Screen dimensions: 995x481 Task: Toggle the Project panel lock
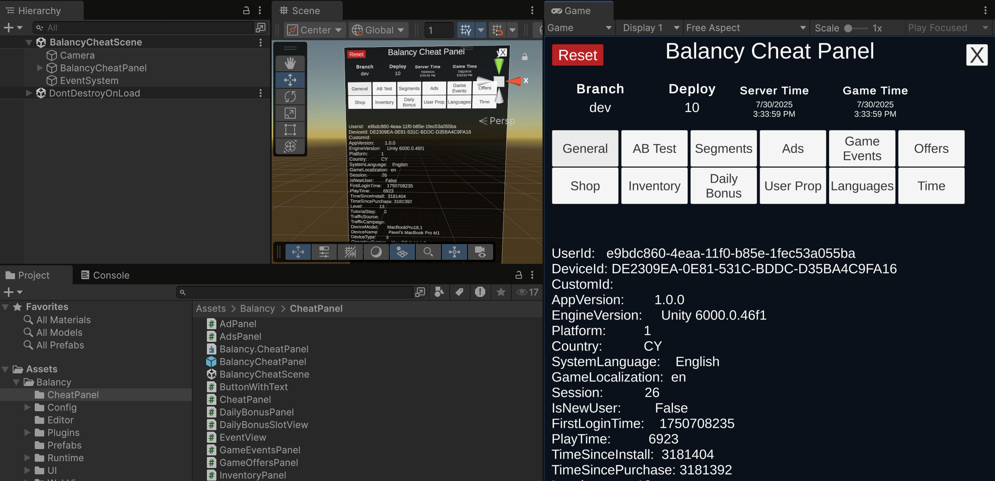click(x=518, y=275)
